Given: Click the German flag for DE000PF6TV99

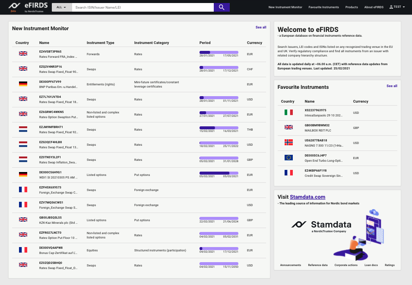Looking at the screenshot, I should coord(23,84).
